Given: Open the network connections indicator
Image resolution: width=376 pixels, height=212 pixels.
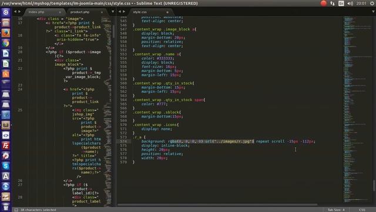Looking at the screenshot, I should (x=333, y=4).
